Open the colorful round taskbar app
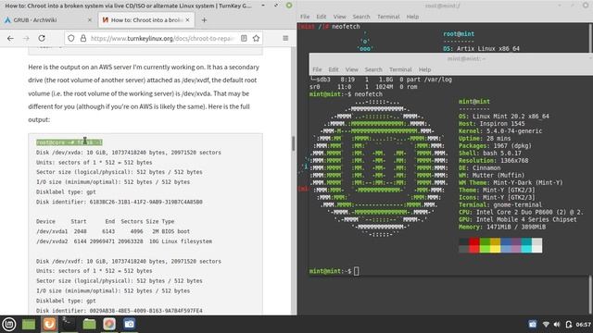The image size is (593, 333). pos(109,324)
